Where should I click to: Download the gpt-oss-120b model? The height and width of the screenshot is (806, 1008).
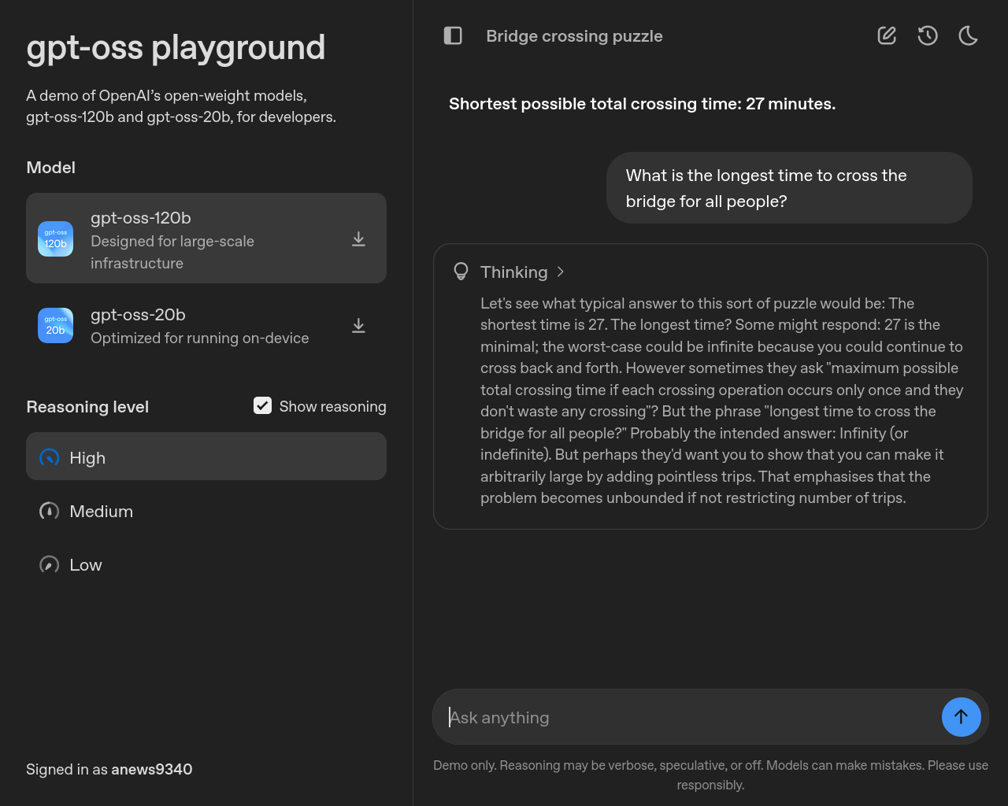pos(358,239)
